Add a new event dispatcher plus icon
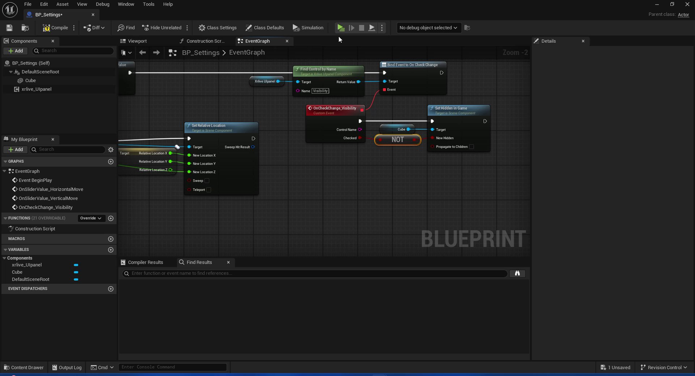 (x=111, y=289)
